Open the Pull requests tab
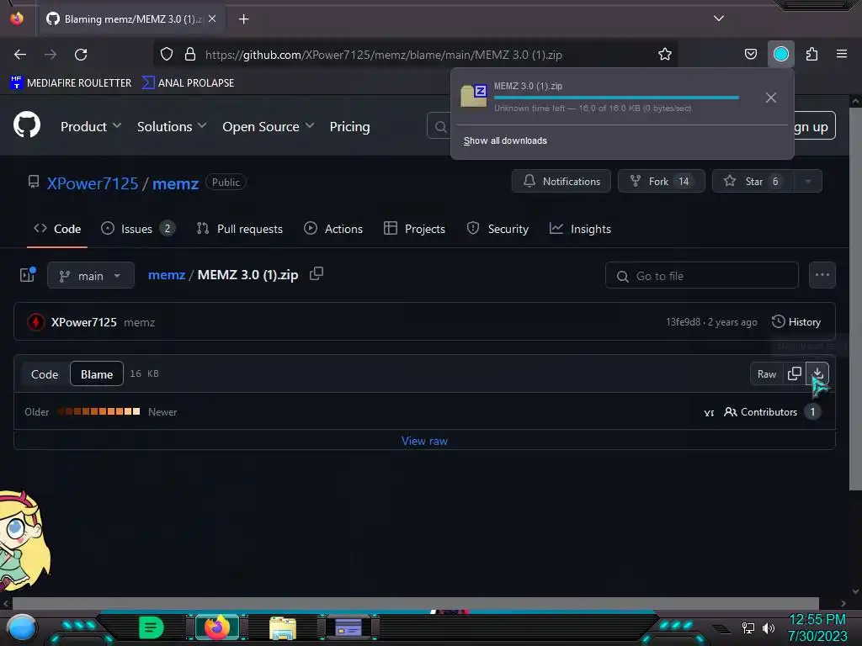This screenshot has width=862, height=646. pyautogui.click(x=240, y=229)
